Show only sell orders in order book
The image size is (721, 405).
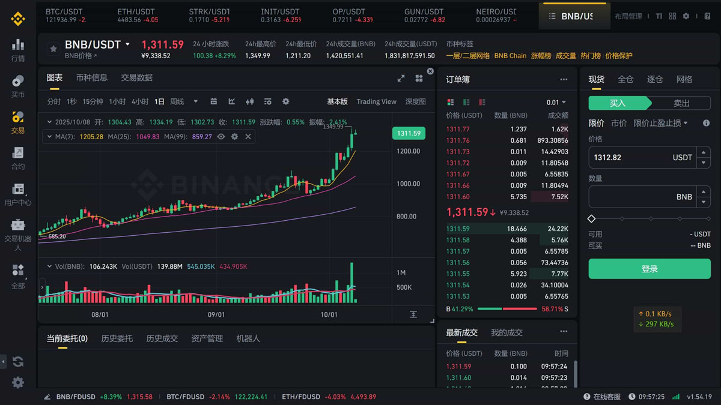tap(482, 103)
